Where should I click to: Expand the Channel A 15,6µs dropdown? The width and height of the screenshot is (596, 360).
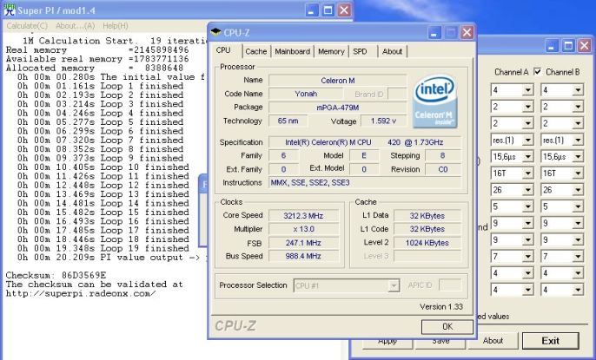click(527, 157)
